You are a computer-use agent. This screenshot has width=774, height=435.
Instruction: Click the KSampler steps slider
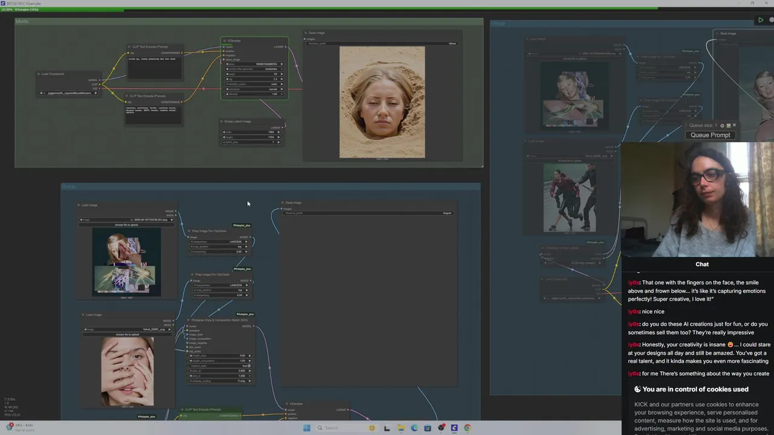click(x=254, y=74)
